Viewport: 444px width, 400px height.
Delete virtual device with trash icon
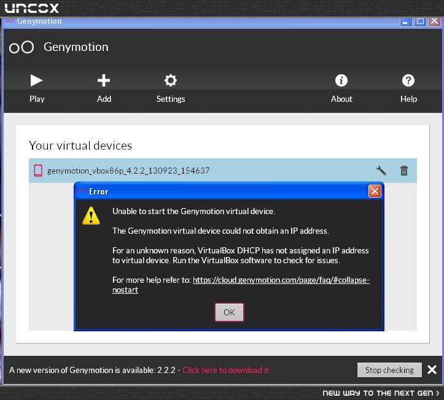[x=404, y=171]
